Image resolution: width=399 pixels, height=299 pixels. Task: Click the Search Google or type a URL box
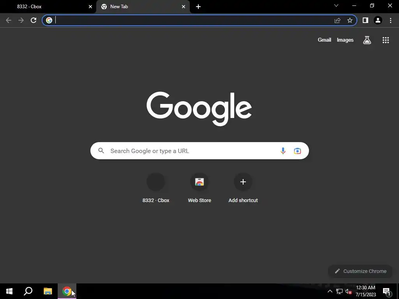(x=199, y=151)
